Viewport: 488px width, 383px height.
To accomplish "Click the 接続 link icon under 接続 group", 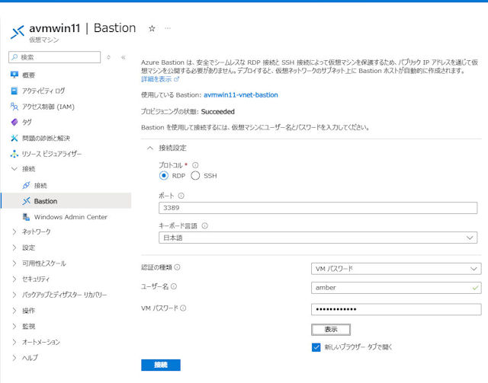I will click(x=27, y=185).
